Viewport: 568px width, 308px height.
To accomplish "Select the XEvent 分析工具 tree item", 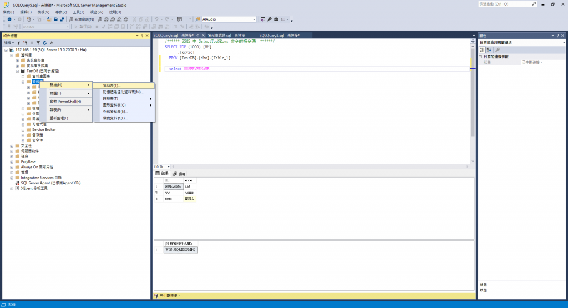I will (34, 189).
